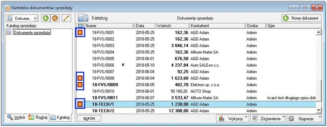The image size is (327, 127).
Task: Sort by Opis column header
Action: tap(294, 26)
